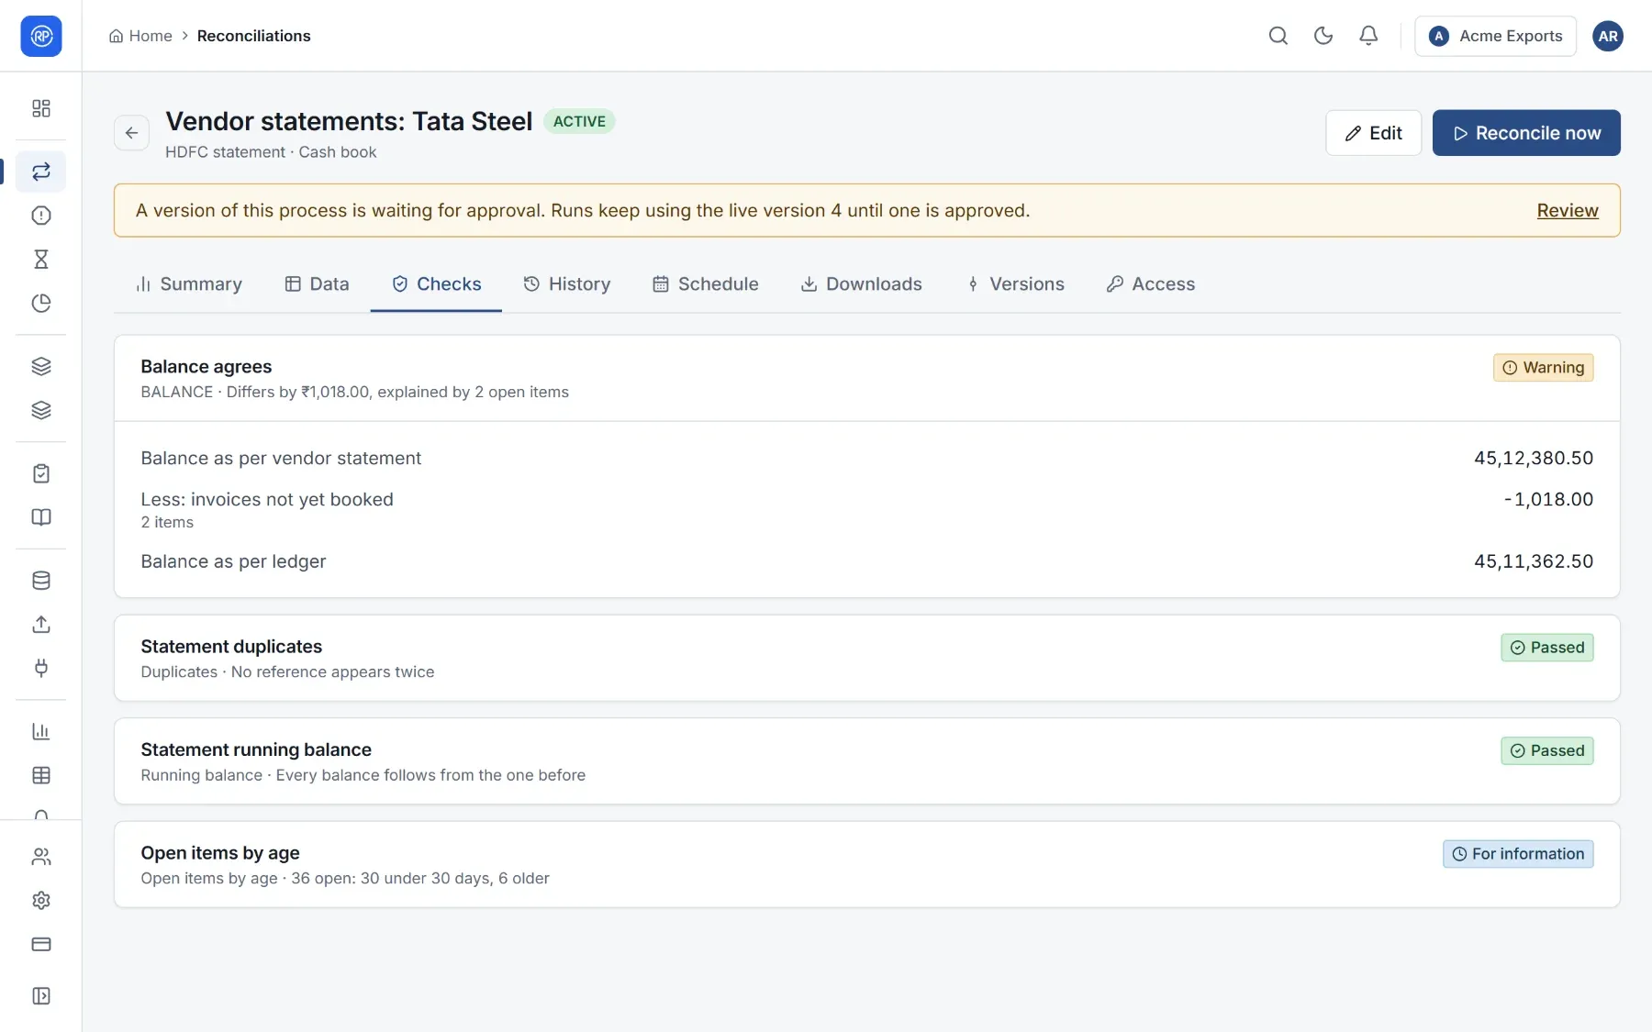Switch to the Versions tab

(x=1014, y=284)
